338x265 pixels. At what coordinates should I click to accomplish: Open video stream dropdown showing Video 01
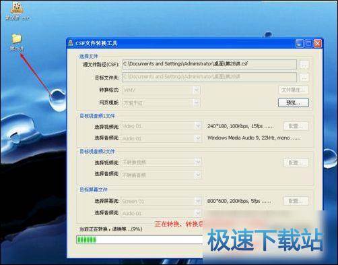tap(162, 126)
